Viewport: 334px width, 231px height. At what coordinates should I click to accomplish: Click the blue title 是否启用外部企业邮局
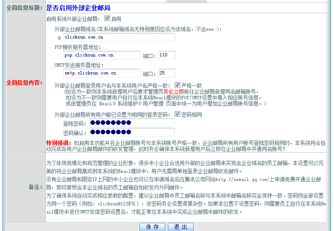[78, 8]
